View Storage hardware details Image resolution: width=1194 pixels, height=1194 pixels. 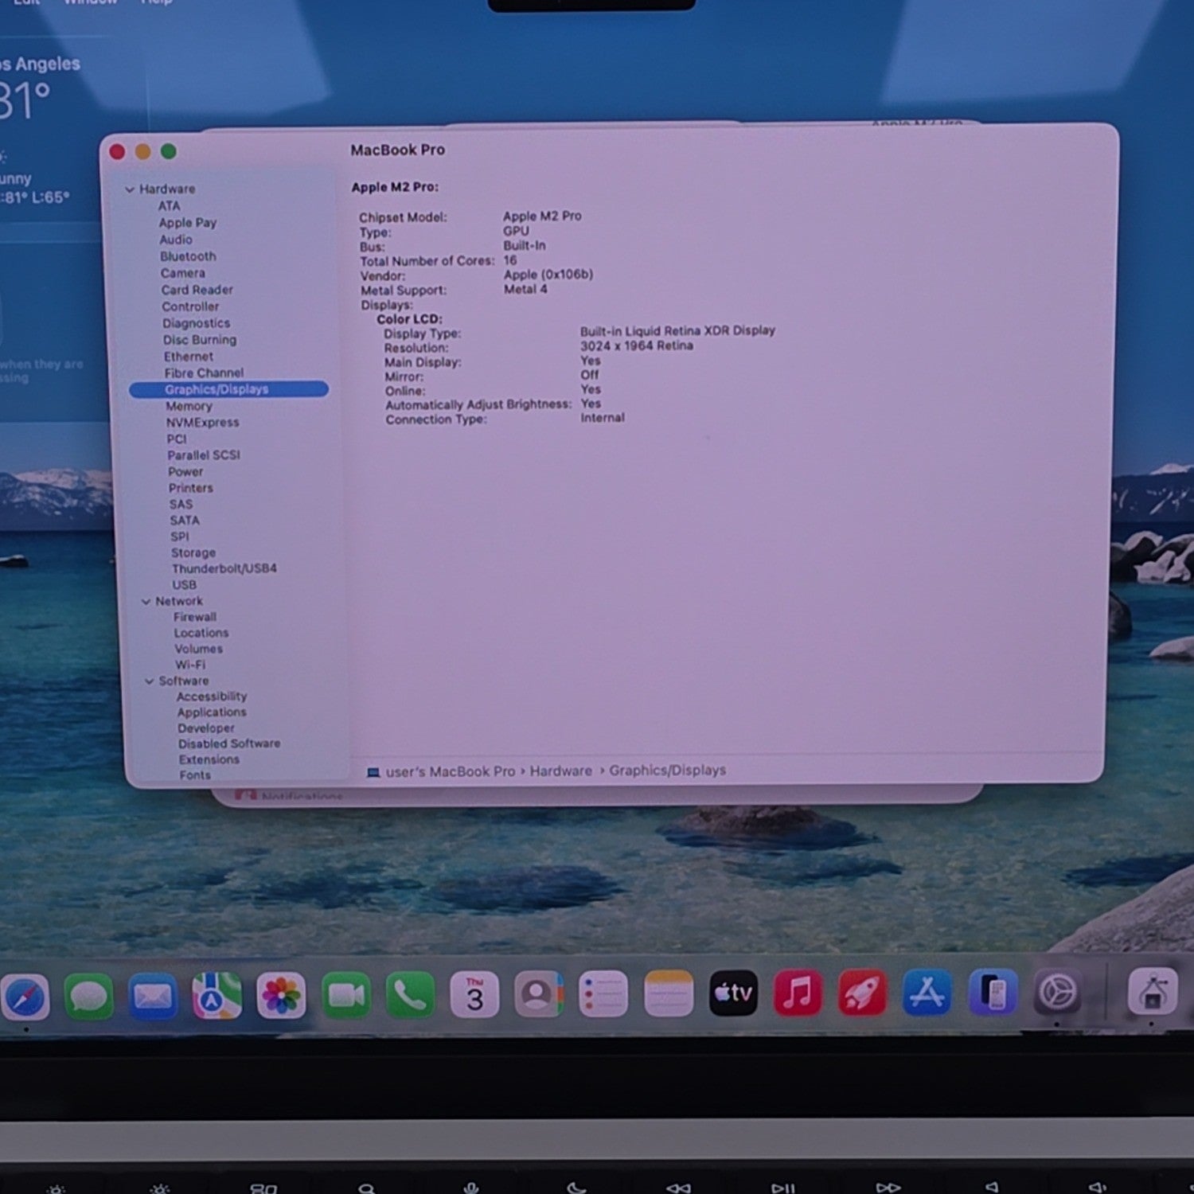193,552
